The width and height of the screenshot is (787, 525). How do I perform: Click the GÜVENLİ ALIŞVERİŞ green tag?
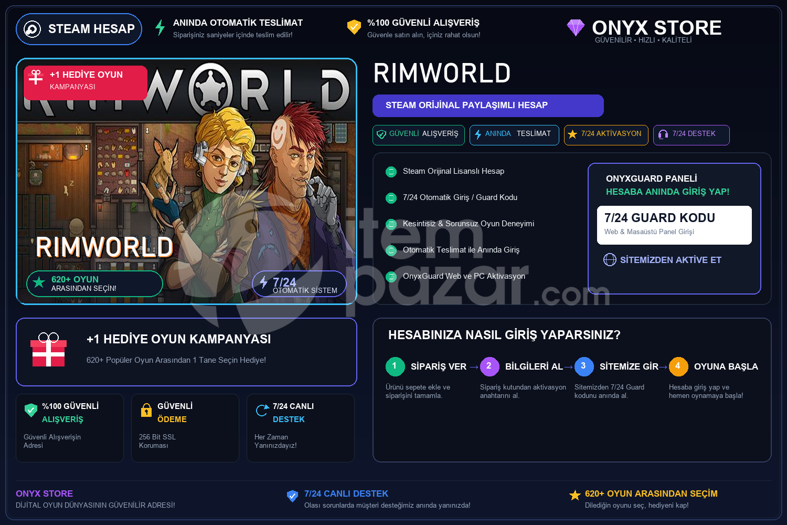tap(419, 135)
